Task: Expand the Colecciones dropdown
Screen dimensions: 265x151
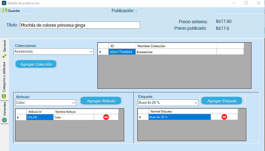Action: point(91,52)
